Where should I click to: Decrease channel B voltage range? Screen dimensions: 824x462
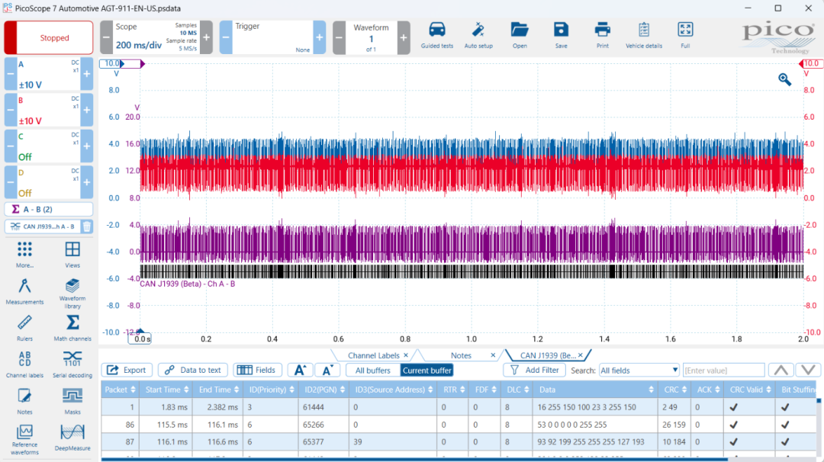(11, 111)
